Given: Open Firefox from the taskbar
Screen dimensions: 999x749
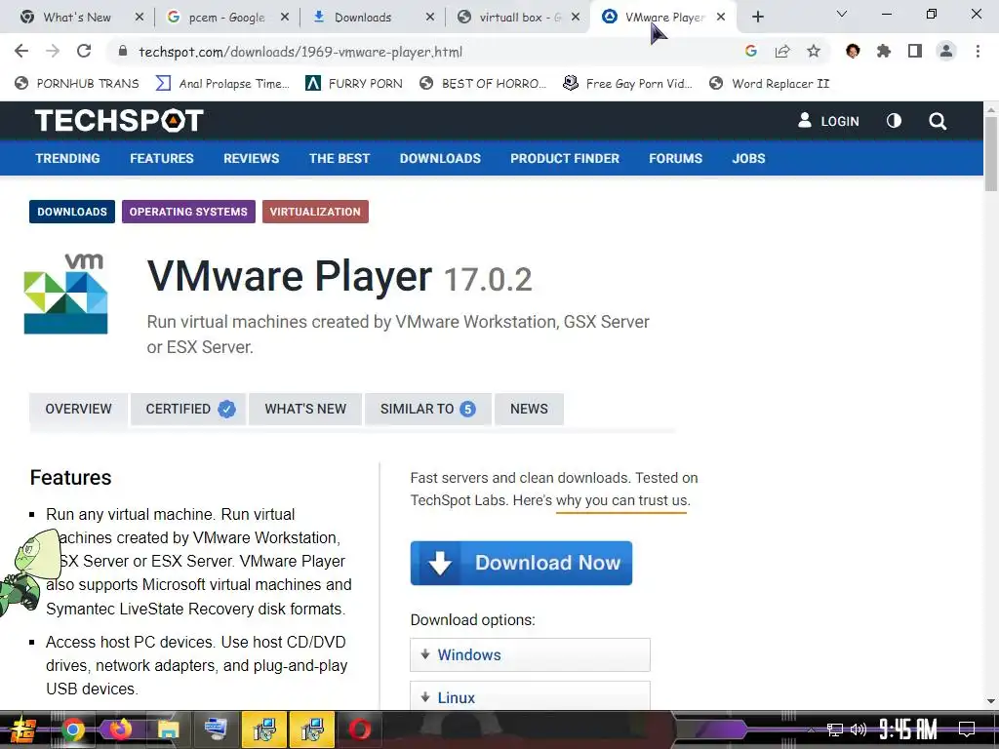Looking at the screenshot, I should (120, 729).
